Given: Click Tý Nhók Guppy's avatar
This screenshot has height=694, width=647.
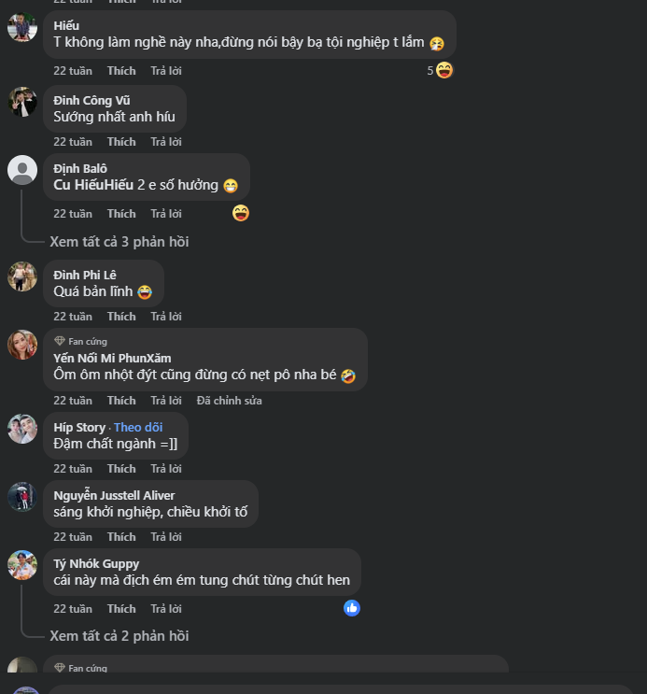Looking at the screenshot, I should [22, 565].
